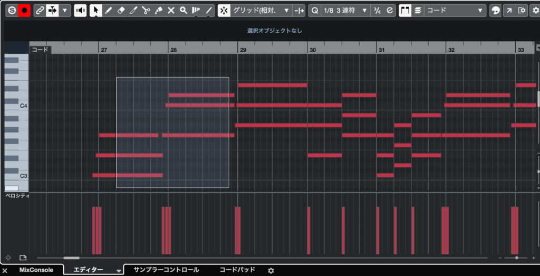Toggle the red Record in Editor button

coord(24,10)
